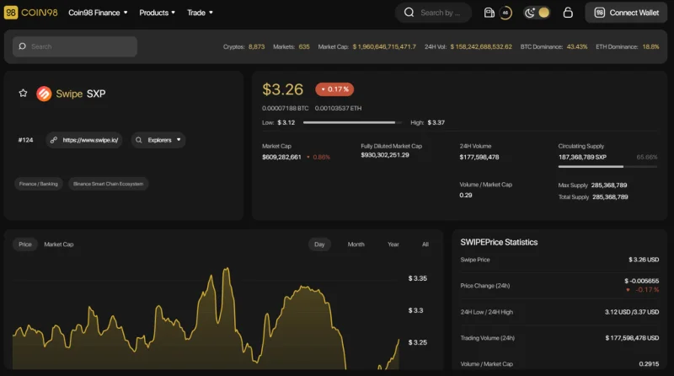Click the Fully Diluted Market Cap value
The height and width of the screenshot is (376, 674).
(385, 155)
